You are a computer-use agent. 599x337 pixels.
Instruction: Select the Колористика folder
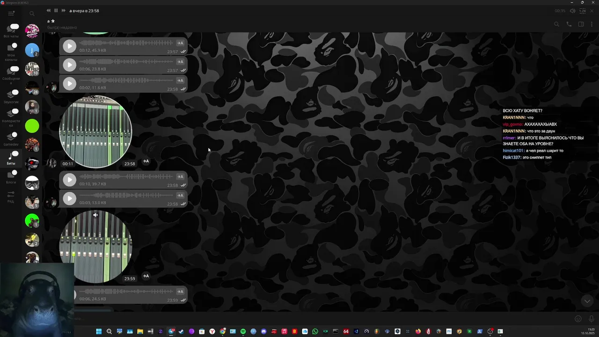[x=11, y=118]
